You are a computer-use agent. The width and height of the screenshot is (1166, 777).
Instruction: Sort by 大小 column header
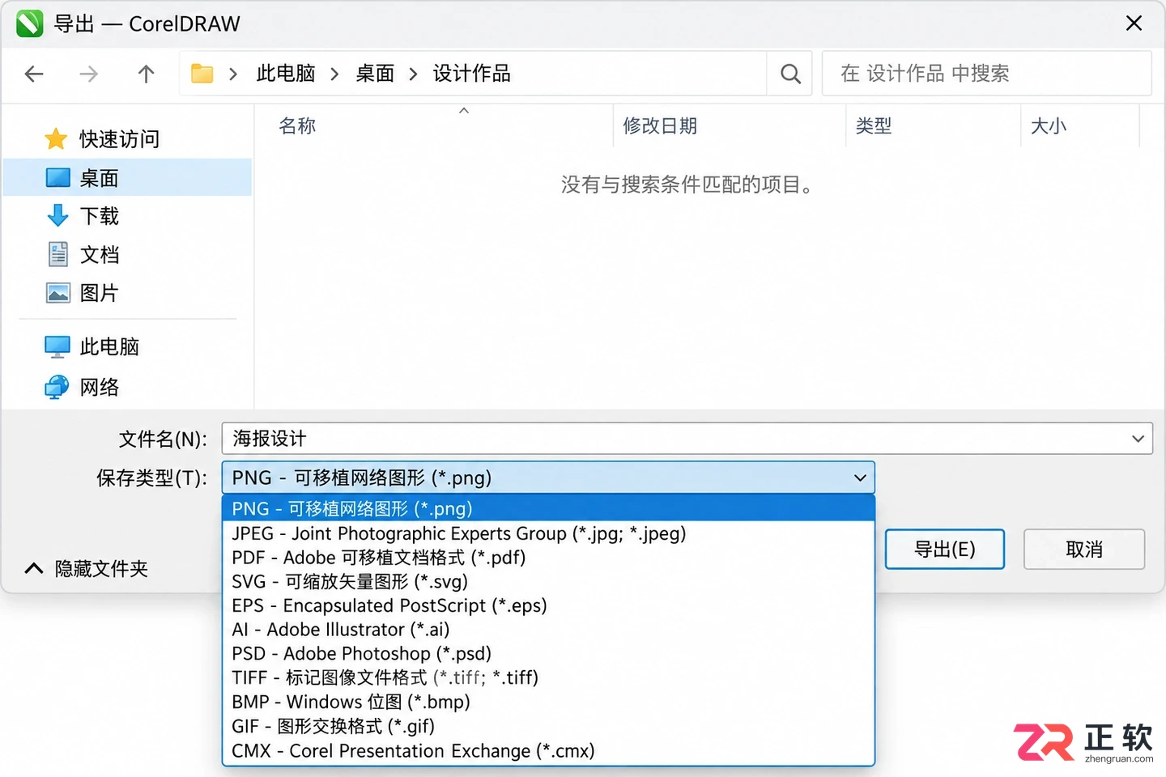pyautogui.click(x=1049, y=125)
